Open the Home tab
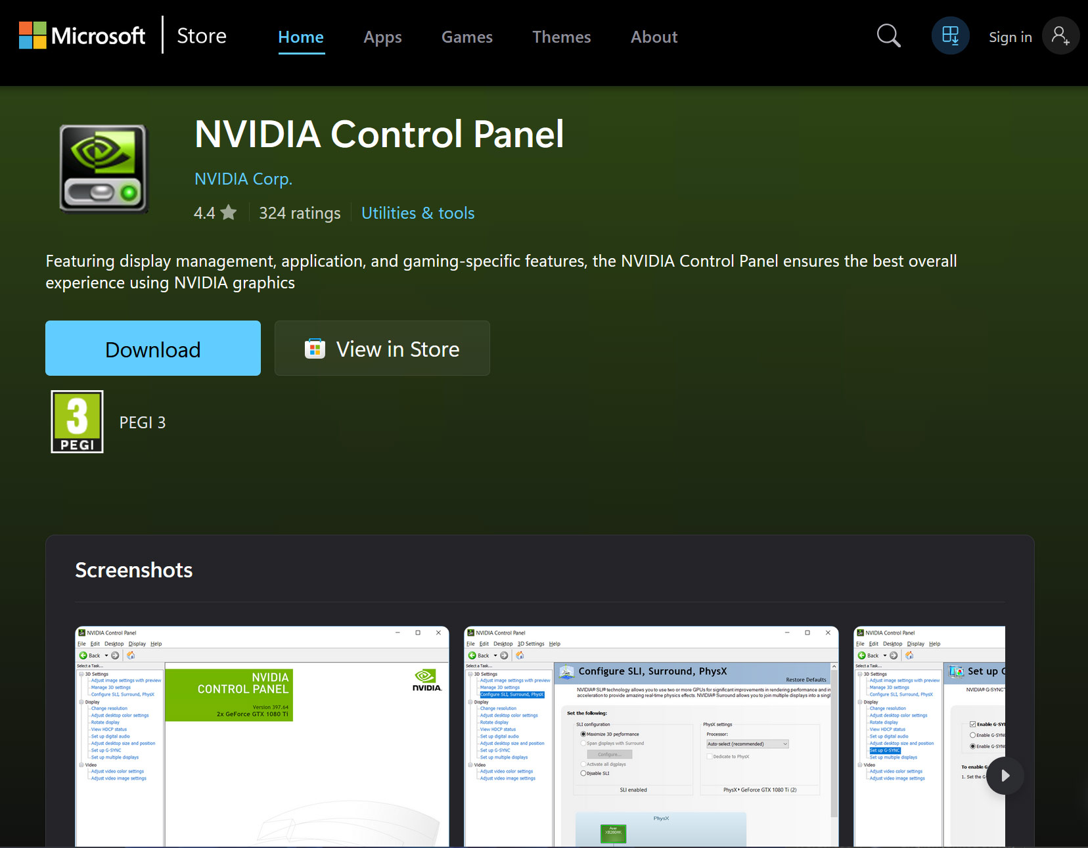The image size is (1088, 848). (301, 37)
